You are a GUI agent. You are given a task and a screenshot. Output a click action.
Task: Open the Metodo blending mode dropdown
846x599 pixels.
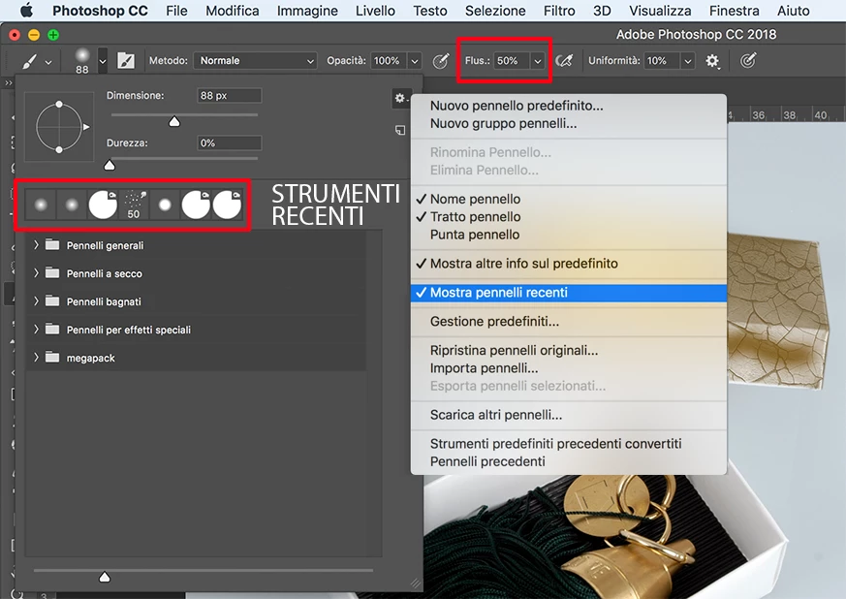point(255,60)
